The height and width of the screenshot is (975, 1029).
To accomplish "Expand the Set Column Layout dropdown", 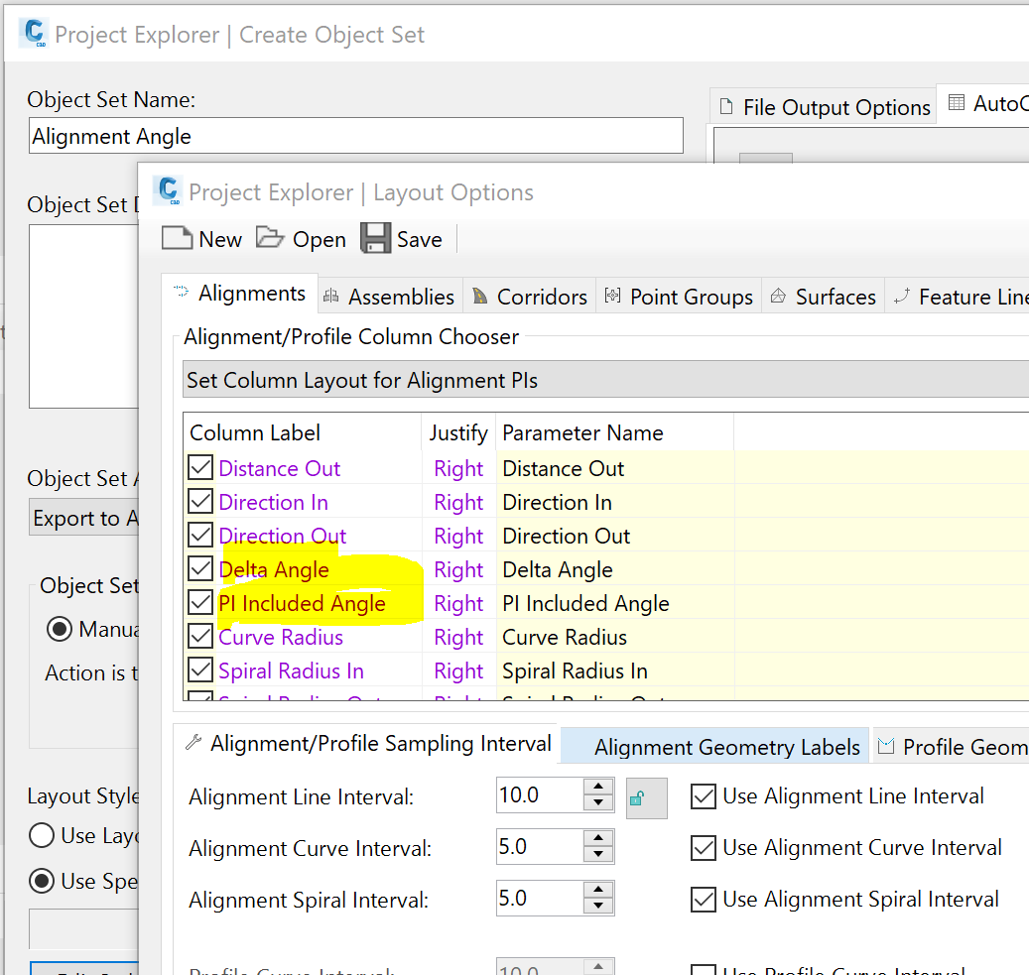I will coord(605,380).
